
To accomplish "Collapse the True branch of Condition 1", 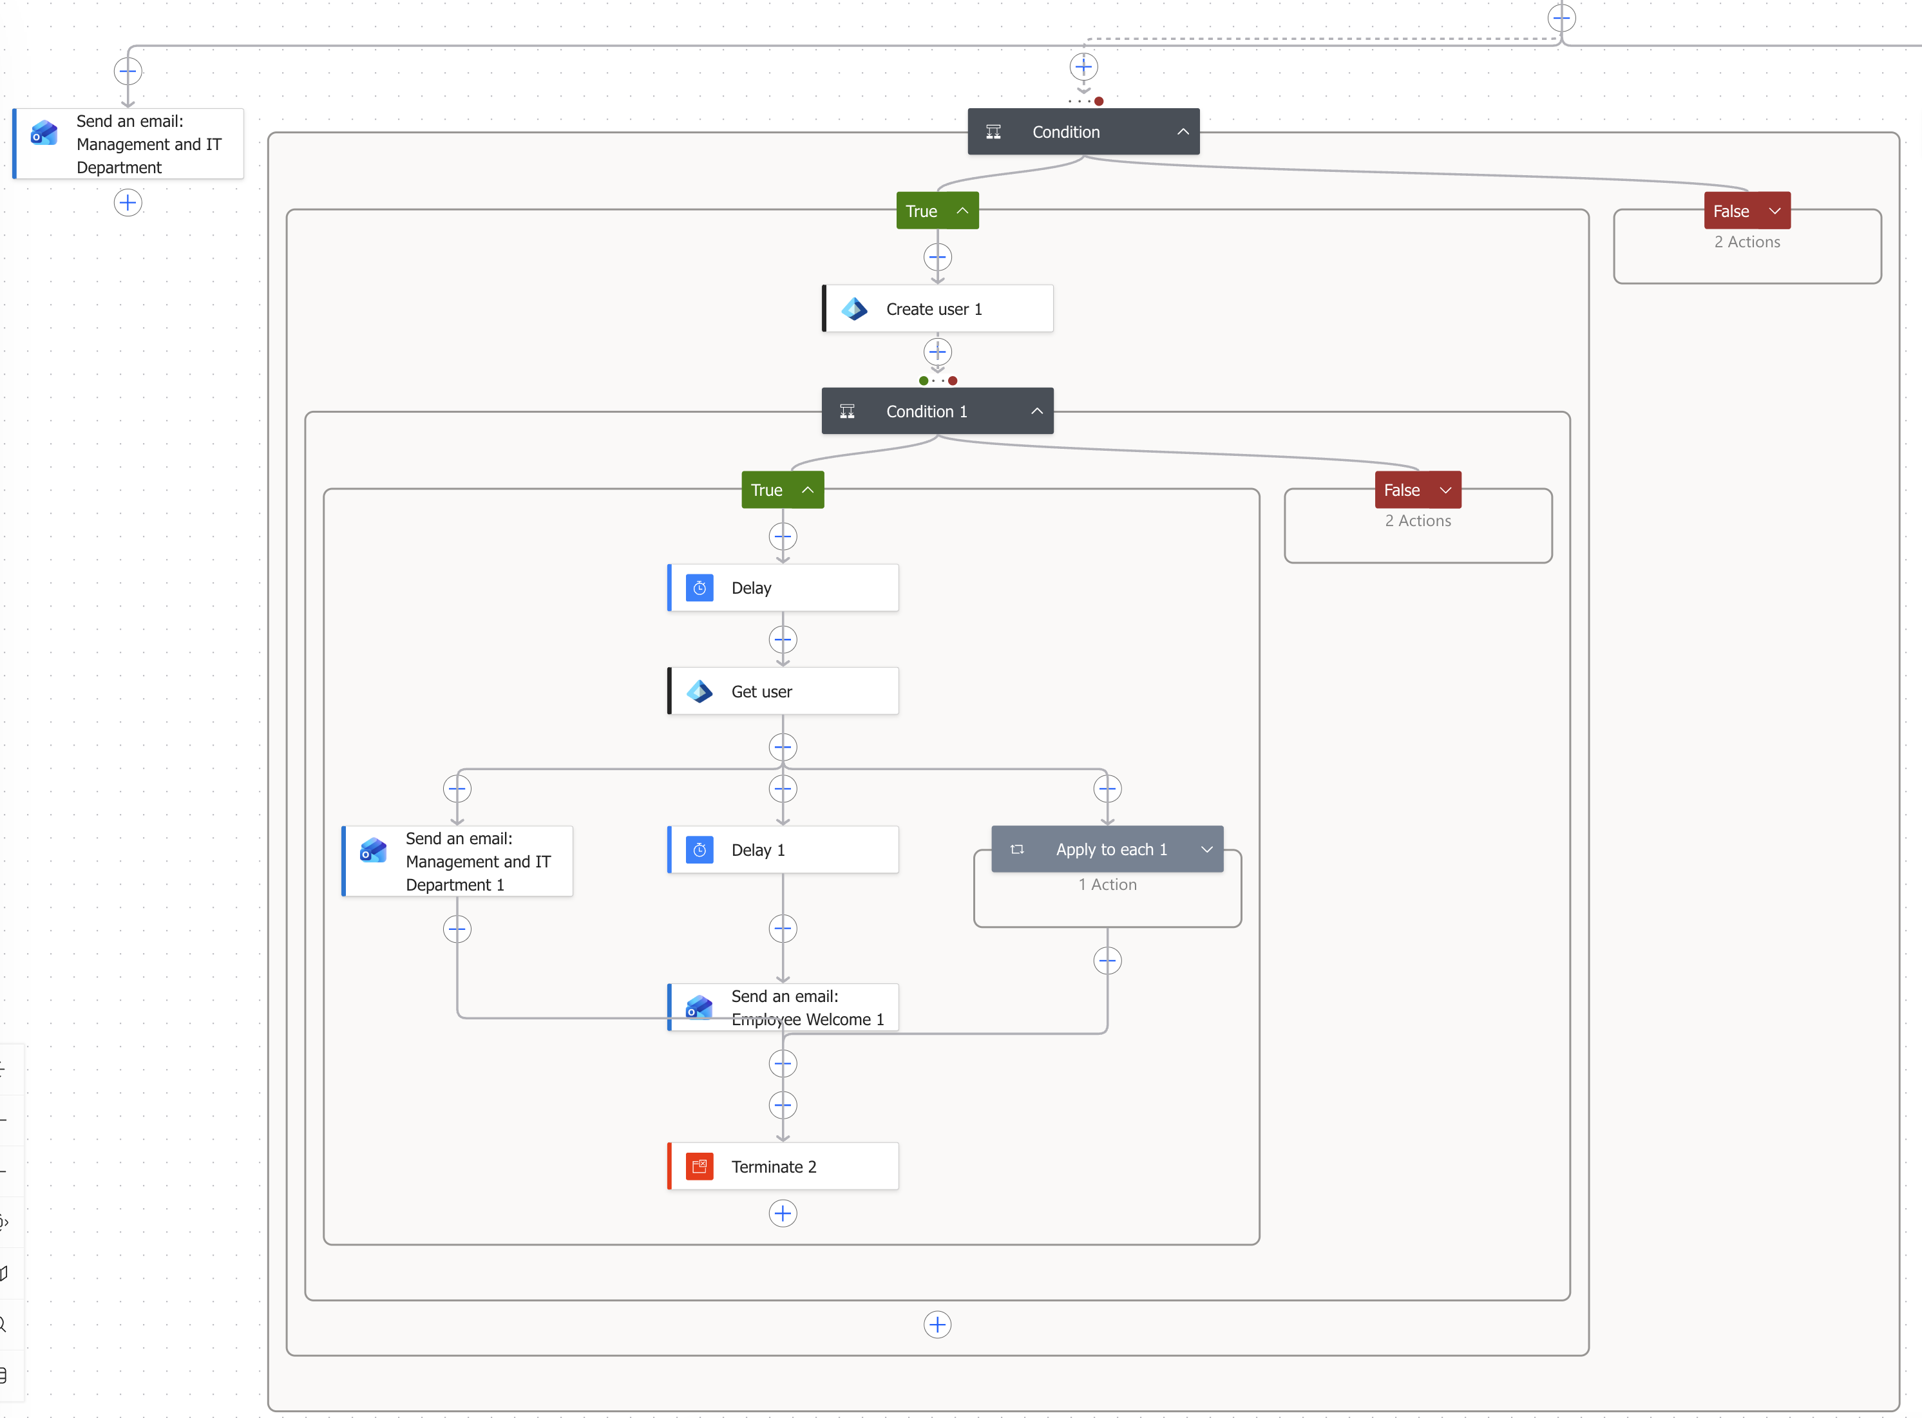I will pyautogui.click(x=808, y=490).
